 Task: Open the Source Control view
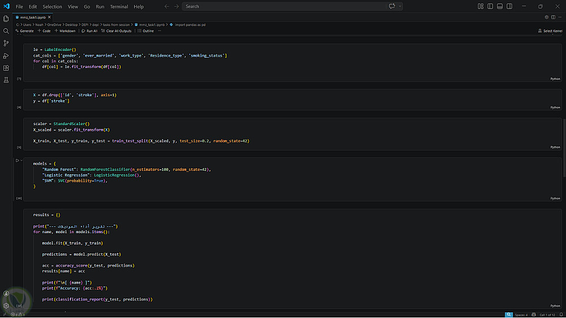[x=6, y=43]
